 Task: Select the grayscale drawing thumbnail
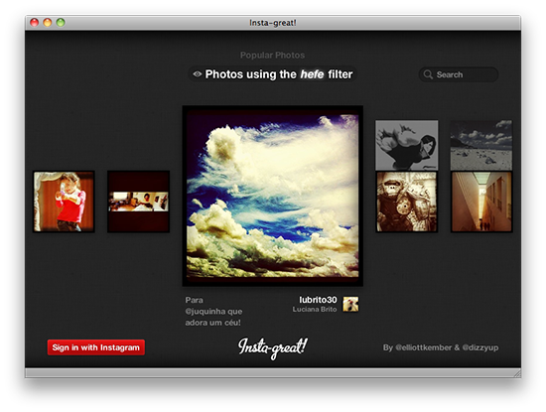(407, 145)
